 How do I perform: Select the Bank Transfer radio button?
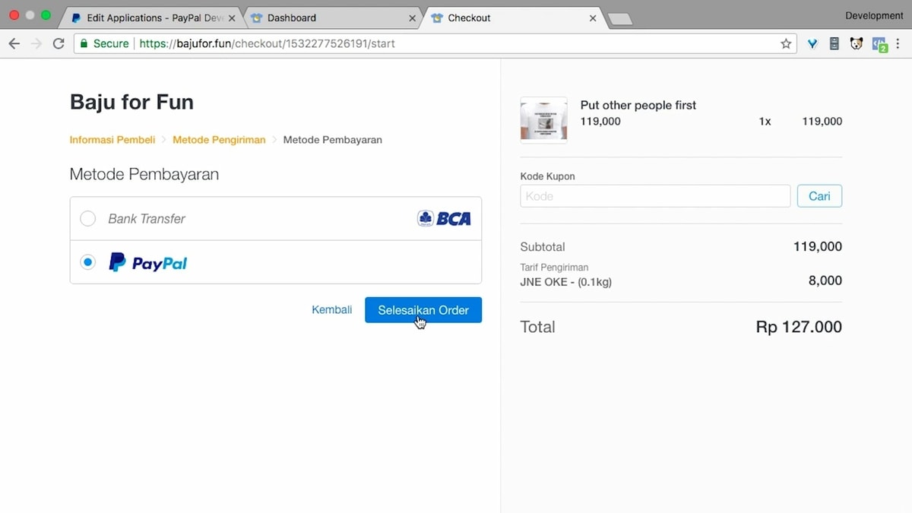[x=88, y=219]
